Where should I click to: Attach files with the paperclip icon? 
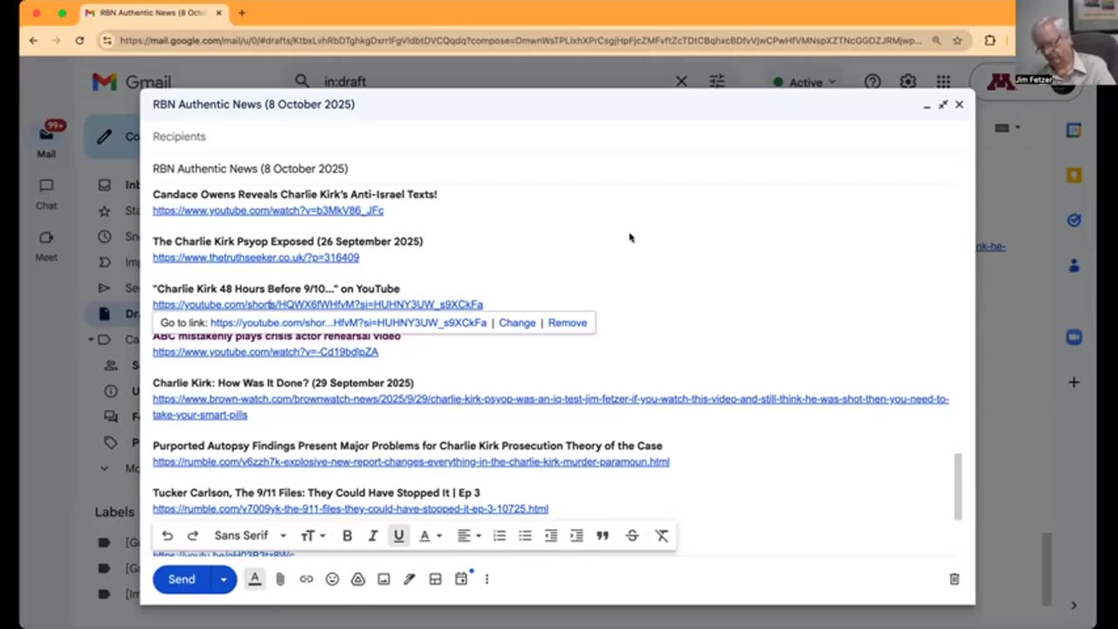click(280, 579)
